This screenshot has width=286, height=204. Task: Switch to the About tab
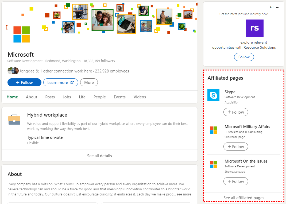32,97
